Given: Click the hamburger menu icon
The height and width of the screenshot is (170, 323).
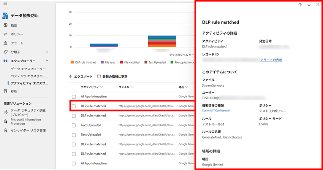Looking at the screenshot, I should point(5,3).
